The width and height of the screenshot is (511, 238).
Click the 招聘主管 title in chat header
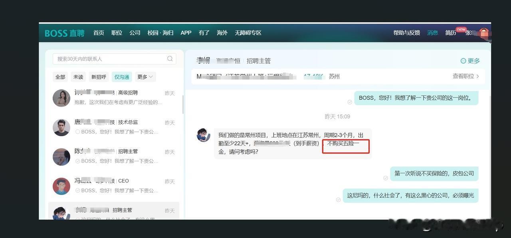coord(259,61)
